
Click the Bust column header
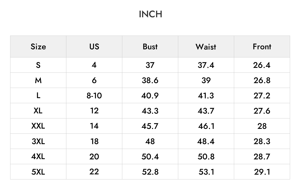(x=150, y=47)
